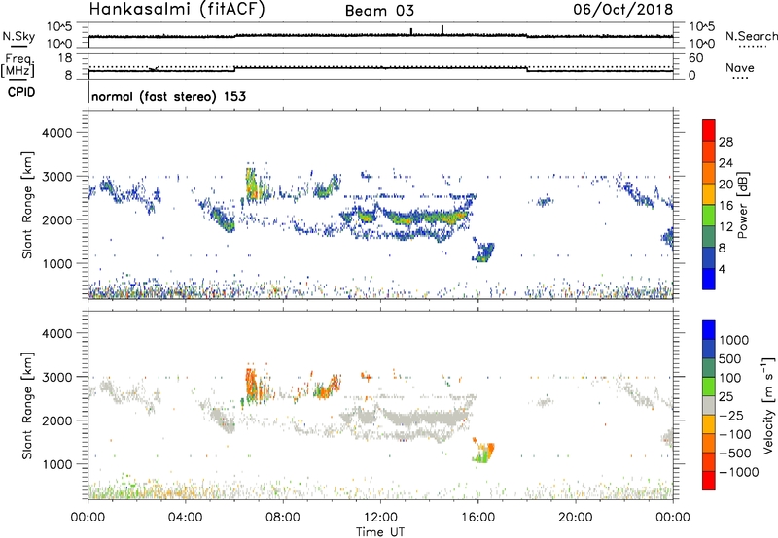Click the 20:00 time tick label
This screenshot has height=538, width=778.
pyautogui.click(x=575, y=518)
